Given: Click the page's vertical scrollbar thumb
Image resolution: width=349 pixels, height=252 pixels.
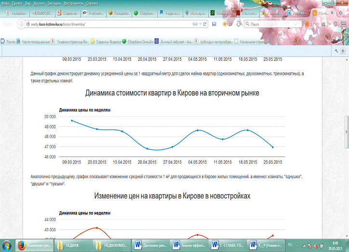Looking at the screenshot, I should [346, 131].
